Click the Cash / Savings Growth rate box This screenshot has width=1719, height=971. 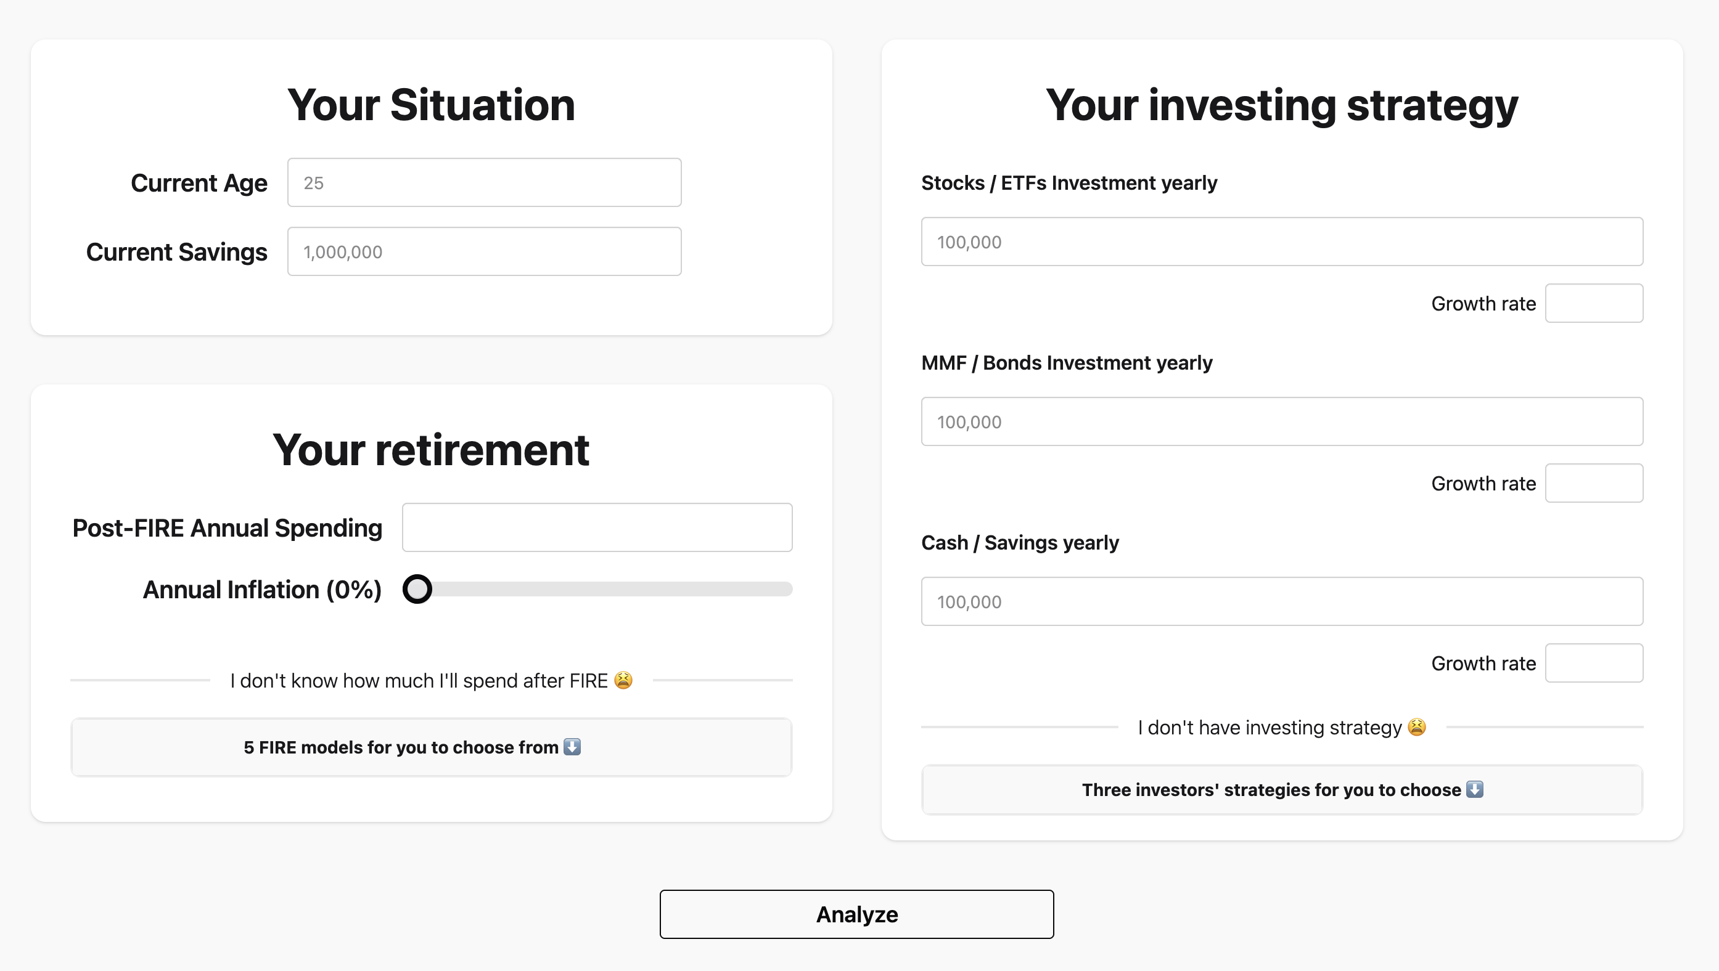click(x=1594, y=664)
